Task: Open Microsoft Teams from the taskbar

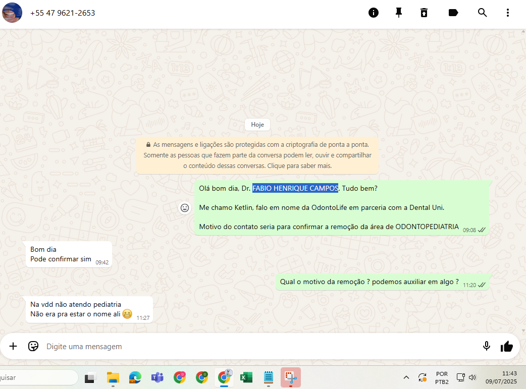Action: click(x=157, y=377)
